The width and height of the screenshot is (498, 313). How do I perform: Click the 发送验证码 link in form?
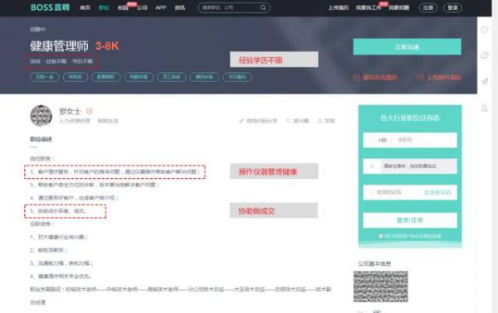tap(437, 192)
